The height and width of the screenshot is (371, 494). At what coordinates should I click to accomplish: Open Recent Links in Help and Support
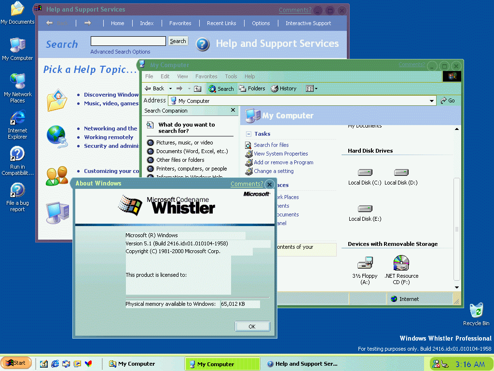click(221, 23)
